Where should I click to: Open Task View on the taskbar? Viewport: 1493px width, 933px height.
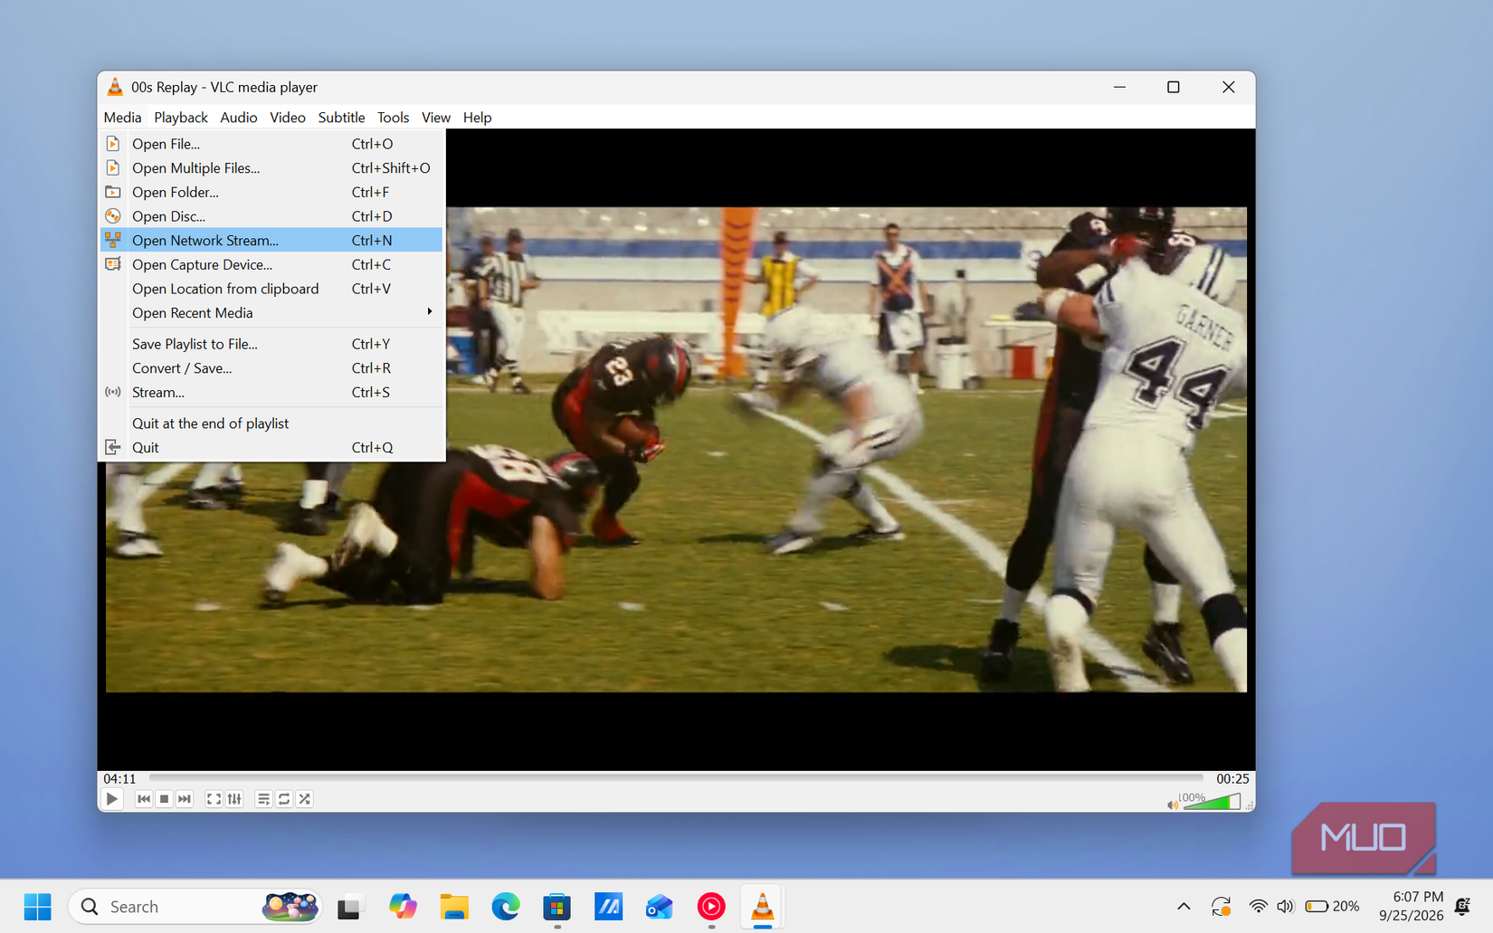click(x=349, y=906)
